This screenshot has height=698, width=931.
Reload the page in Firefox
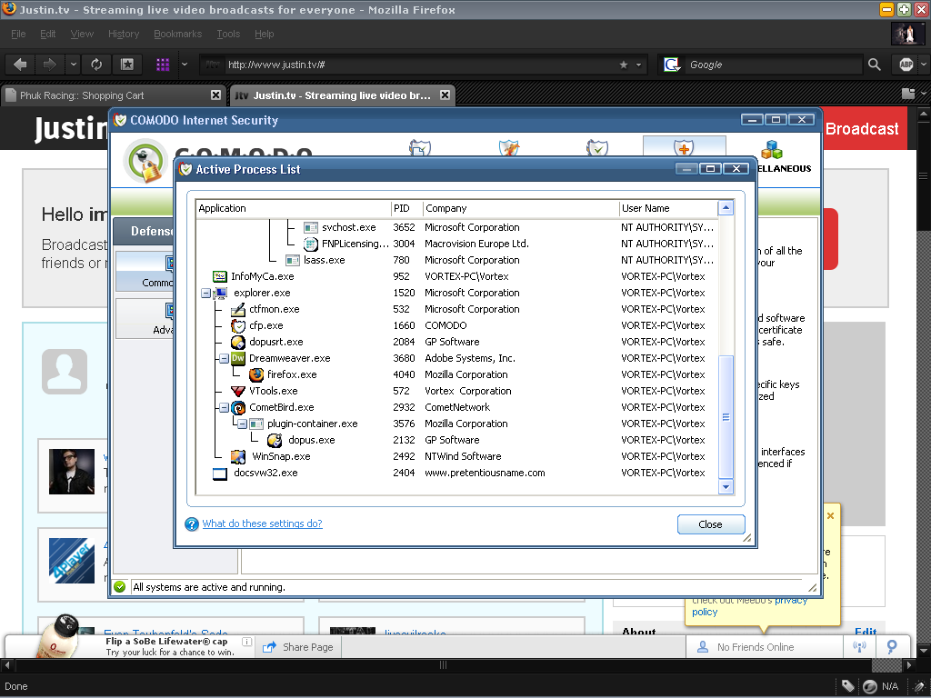click(x=96, y=65)
